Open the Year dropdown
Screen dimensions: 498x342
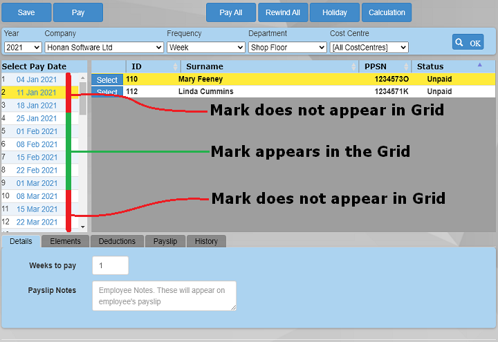coord(22,47)
